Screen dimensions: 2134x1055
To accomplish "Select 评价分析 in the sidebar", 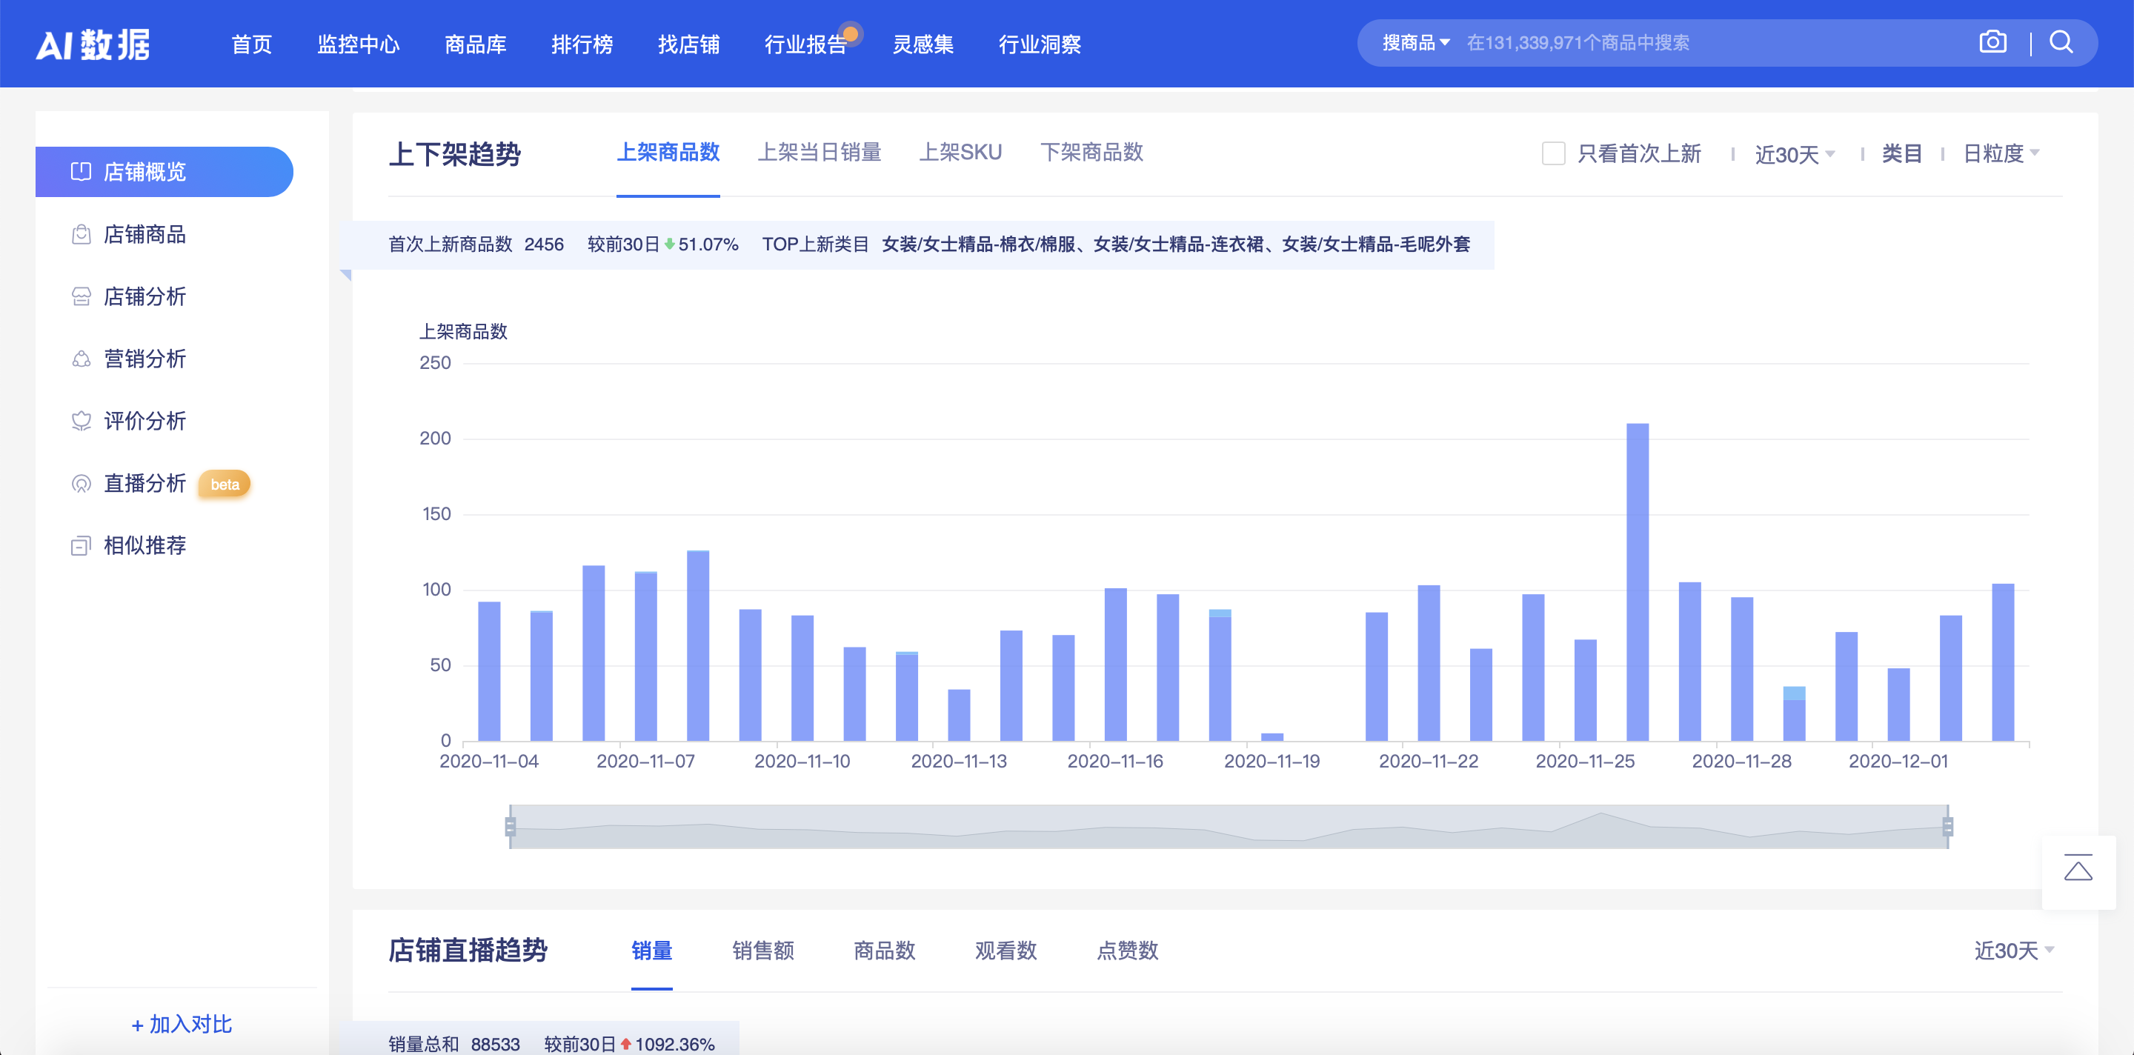I will coord(145,421).
